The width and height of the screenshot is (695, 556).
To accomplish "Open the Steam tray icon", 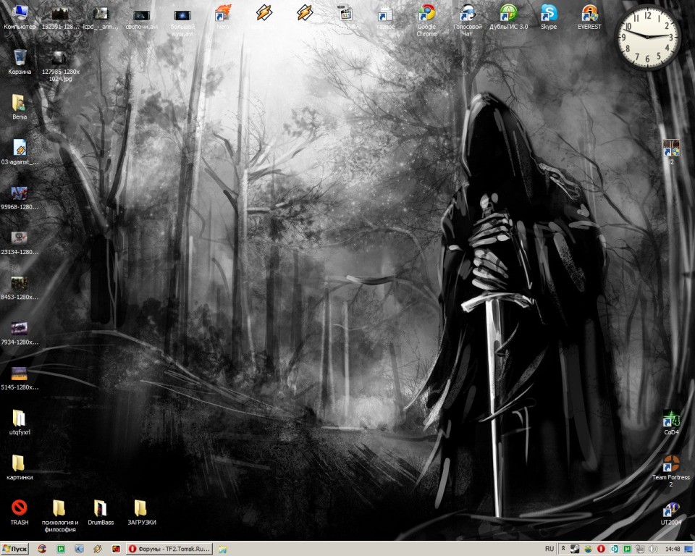I will tap(575, 549).
